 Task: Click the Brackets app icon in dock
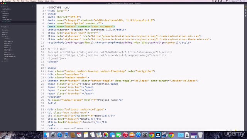point(158,135)
